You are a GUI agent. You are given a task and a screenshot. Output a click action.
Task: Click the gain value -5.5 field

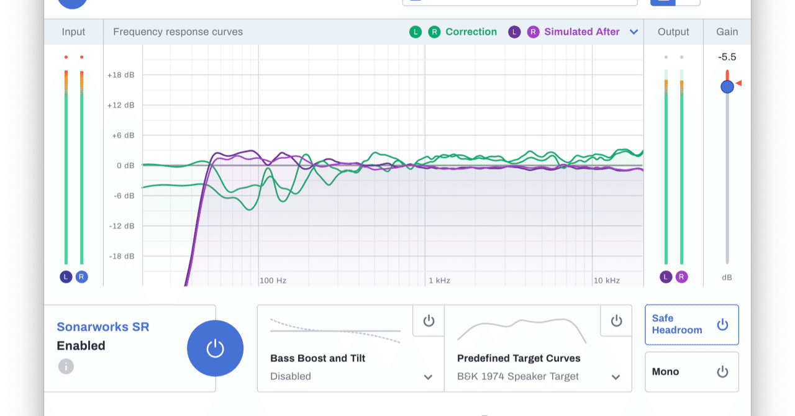pos(727,57)
